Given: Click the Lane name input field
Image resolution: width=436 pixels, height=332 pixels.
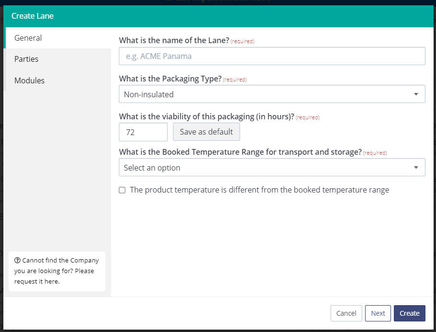Looking at the screenshot, I should (272, 56).
